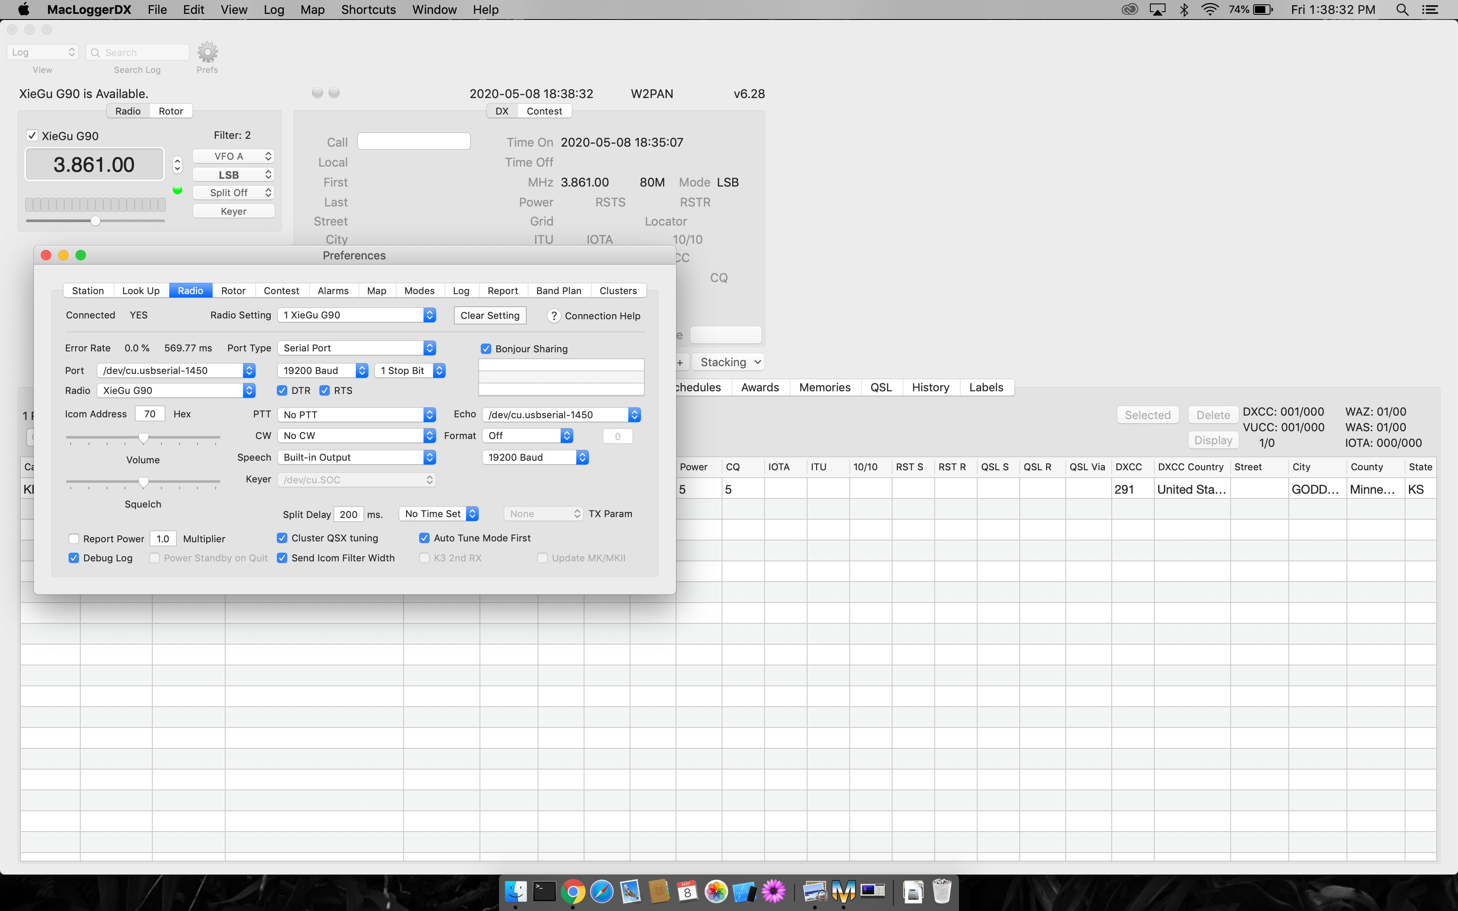
Task: Open the Shortcuts menu in the menu bar
Action: [x=368, y=10]
